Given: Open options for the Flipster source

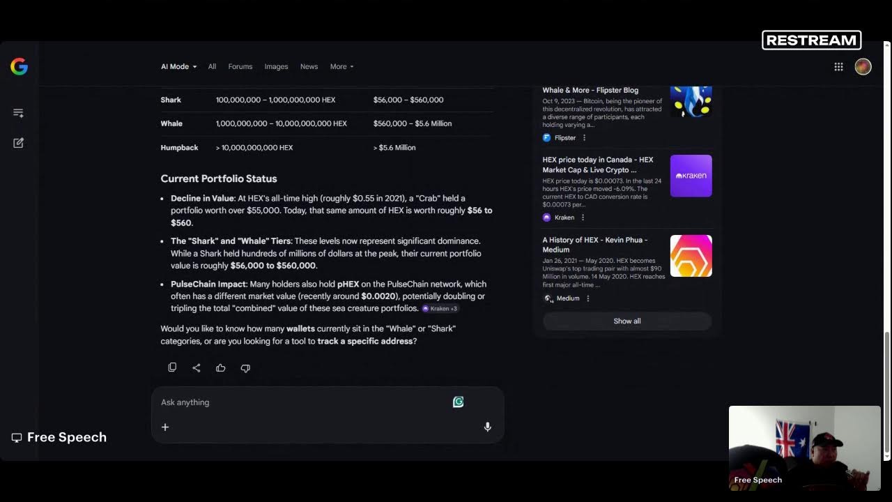Looking at the screenshot, I should coord(584,138).
